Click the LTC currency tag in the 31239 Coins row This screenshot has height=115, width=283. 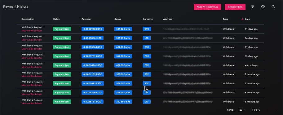[x=147, y=102]
